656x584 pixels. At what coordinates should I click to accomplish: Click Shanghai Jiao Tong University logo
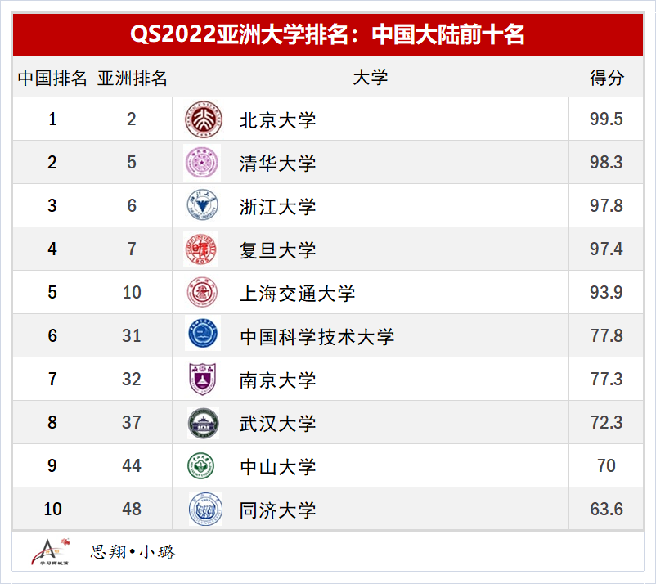[202, 292]
